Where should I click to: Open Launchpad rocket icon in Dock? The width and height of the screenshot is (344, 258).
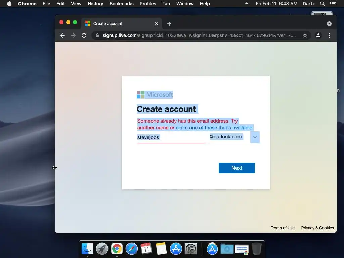click(x=102, y=249)
